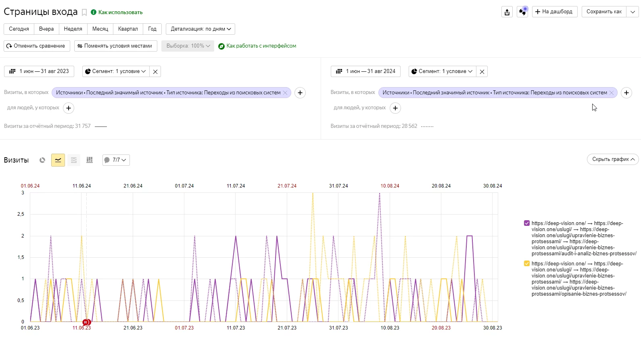Image resolution: width=641 pixels, height=340 pixels.
Task: Select the line chart view icon
Action: click(x=58, y=160)
